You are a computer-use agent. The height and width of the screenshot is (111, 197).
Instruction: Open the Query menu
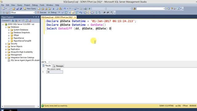[20, 5]
